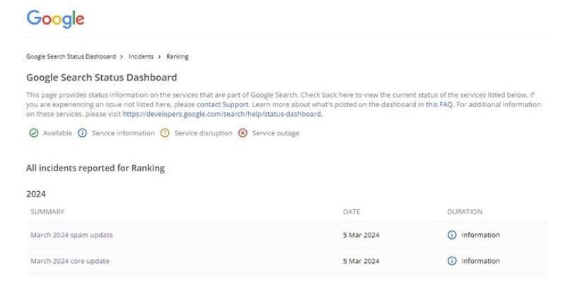Screen dimensions: 563x282
Task: Go to Incidents breadcrumb
Action: click(141, 56)
